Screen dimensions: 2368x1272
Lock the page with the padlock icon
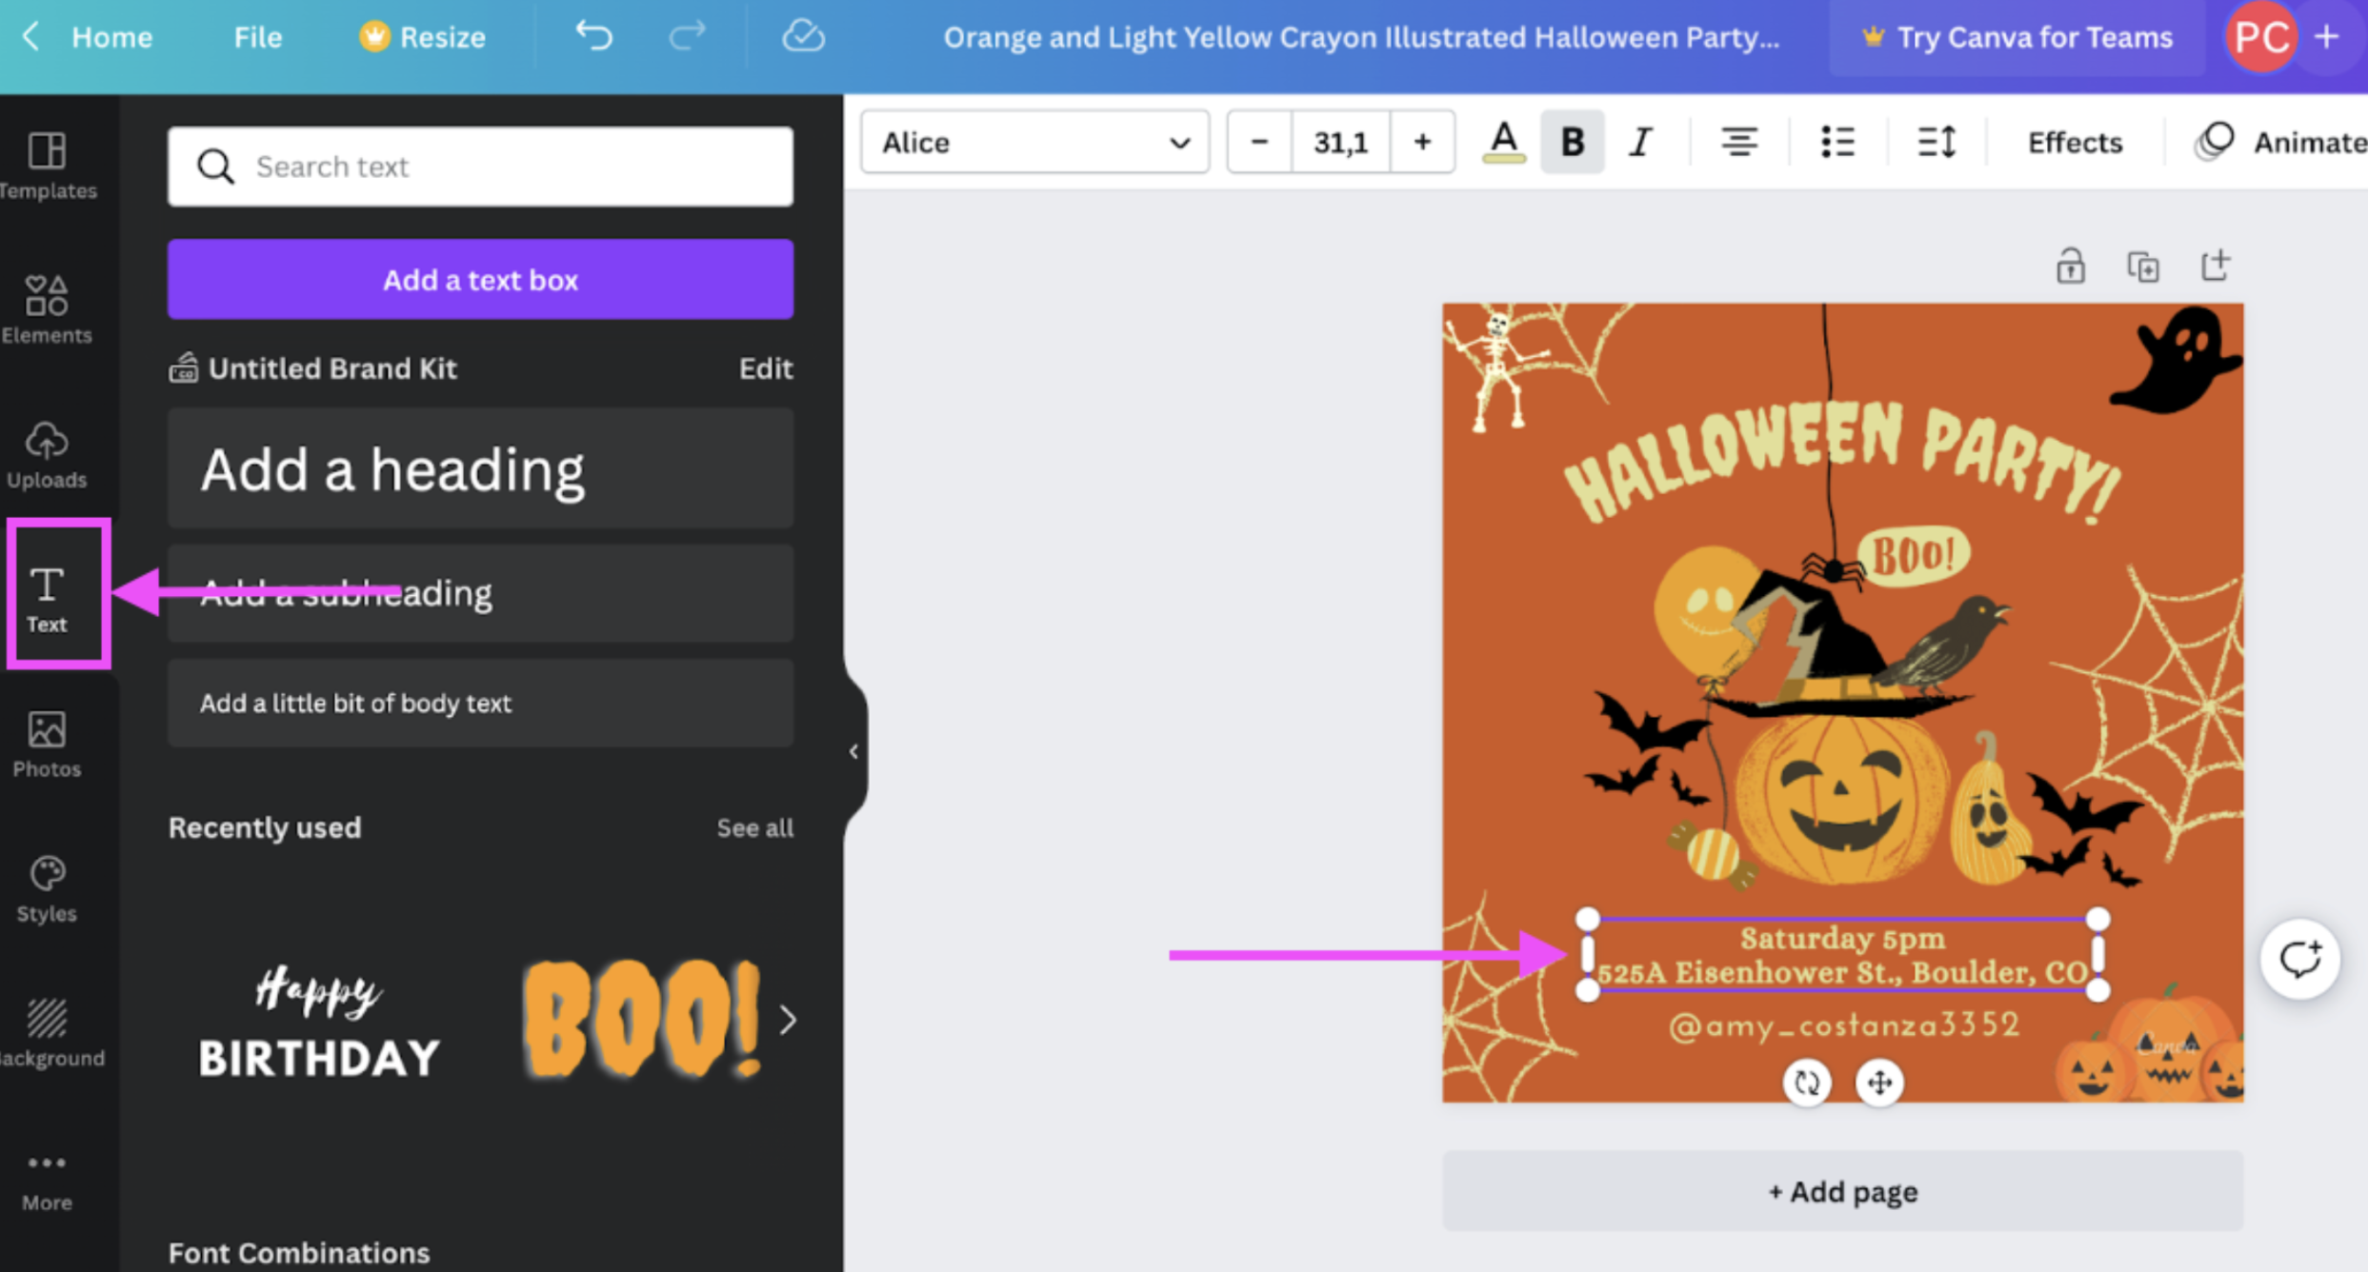[2070, 267]
